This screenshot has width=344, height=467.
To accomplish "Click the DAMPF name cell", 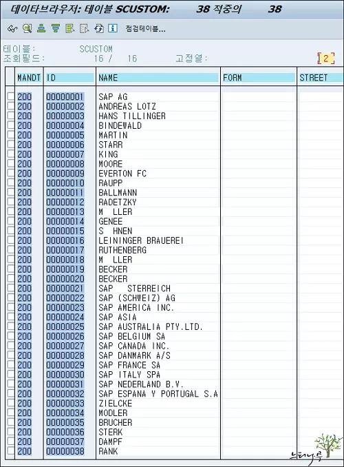I will point(111,442).
